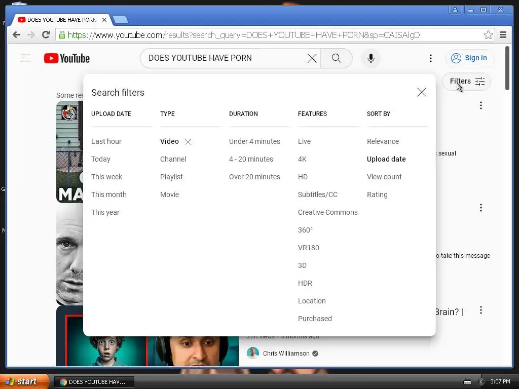The width and height of the screenshot is (519, 389).
Task: Close the Search filters dialog
Action: point(421,92)
